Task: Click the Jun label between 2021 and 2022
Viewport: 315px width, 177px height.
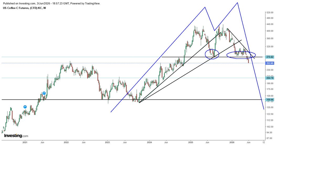Action: pyautogui.click(x=42, y=143)
